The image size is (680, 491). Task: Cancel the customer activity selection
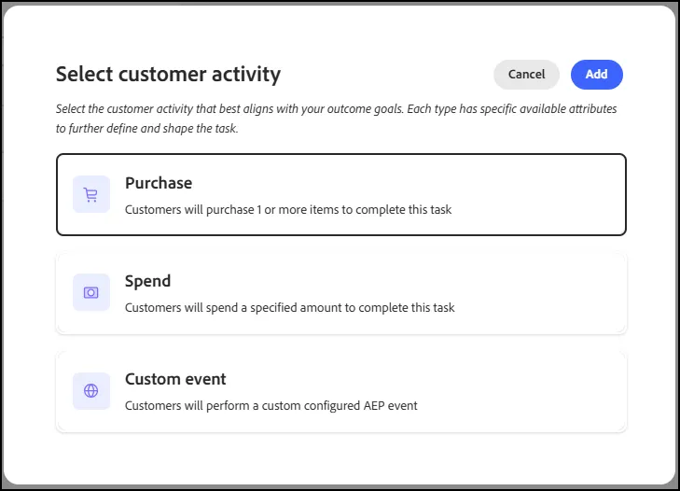[x=526, y=75]
